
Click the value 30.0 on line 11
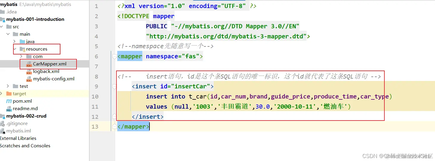(x=263, y=107)
